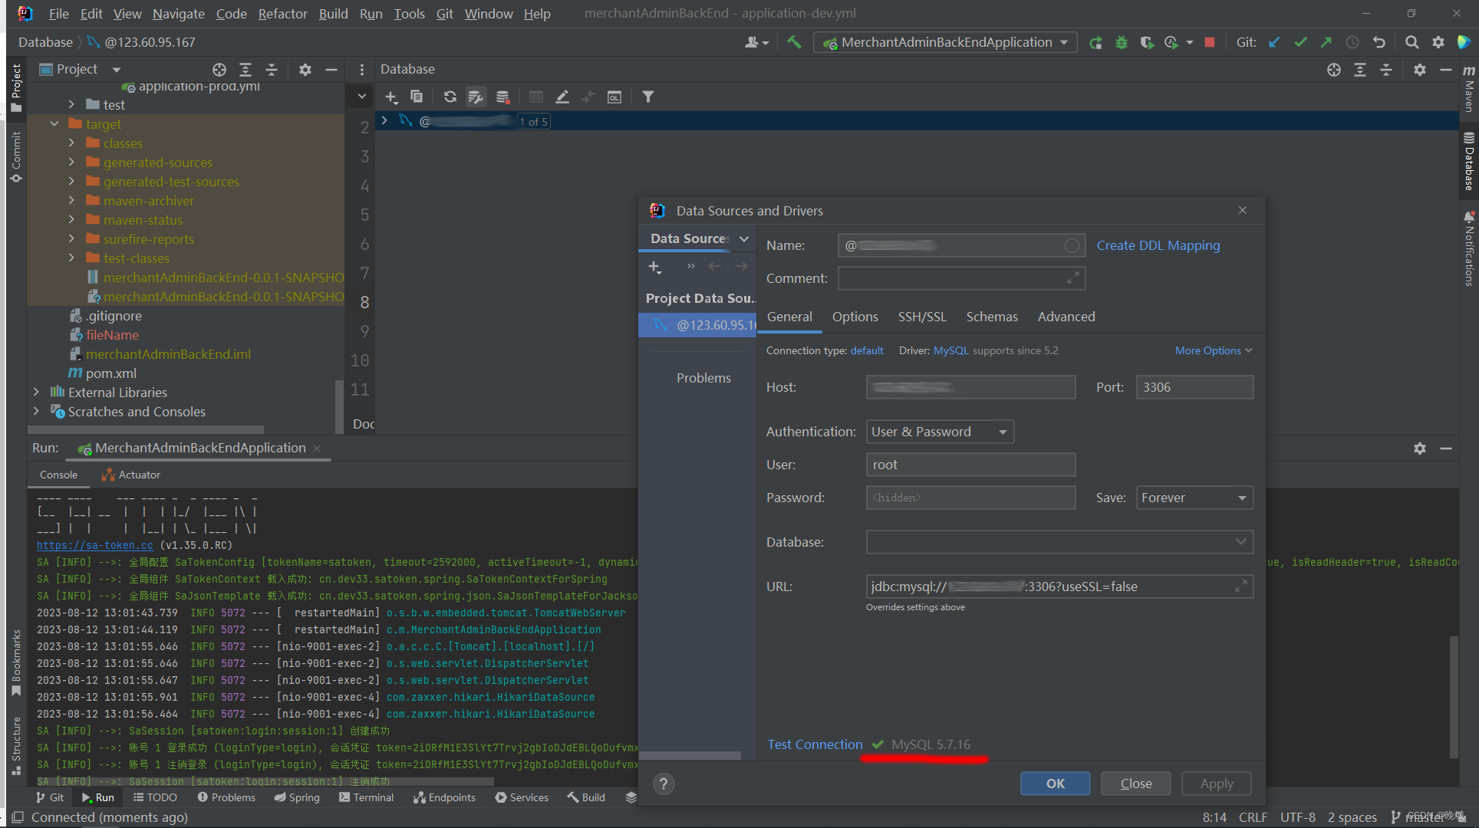Open Run panel settings gear

pyautogui.click(x=1420, y=449)
